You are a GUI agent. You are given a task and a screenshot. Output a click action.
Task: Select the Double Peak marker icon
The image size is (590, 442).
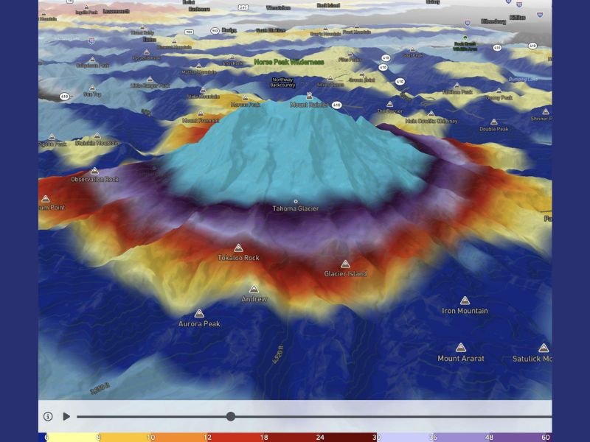pos(494,121)
